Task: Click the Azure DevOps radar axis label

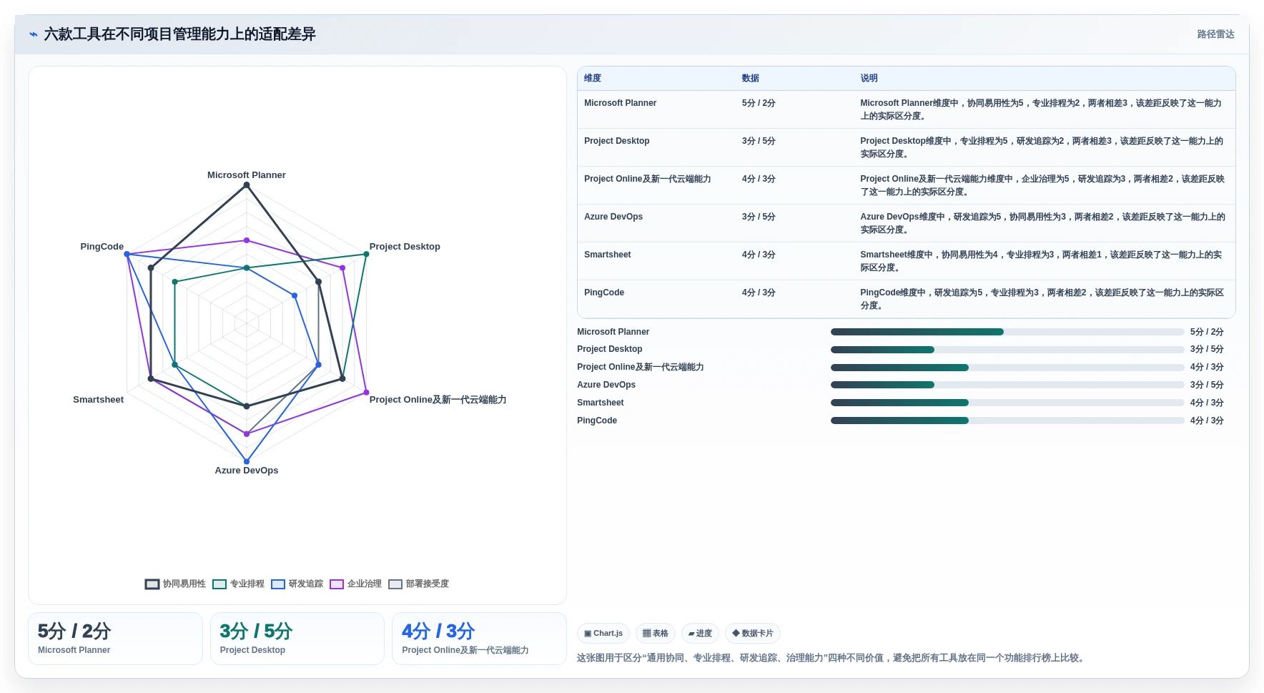Action: coord(247,471)
